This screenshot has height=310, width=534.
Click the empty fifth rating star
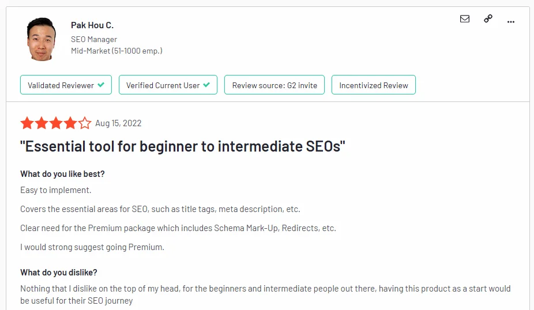coord(85,123)
